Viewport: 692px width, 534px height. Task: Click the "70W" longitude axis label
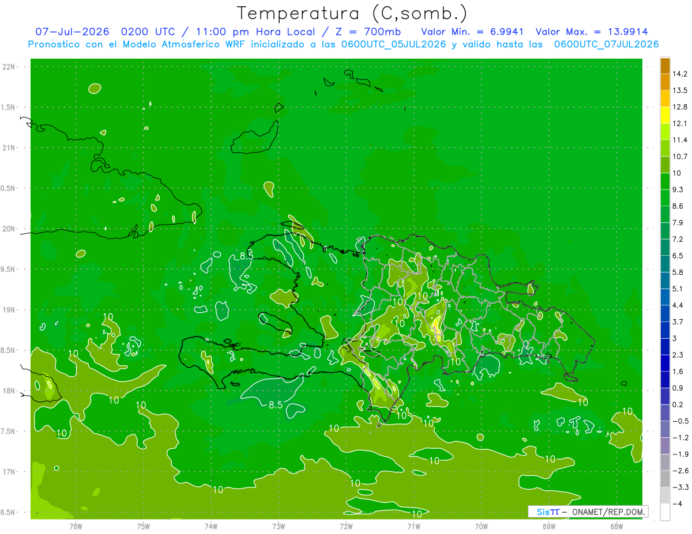[481, 526]
